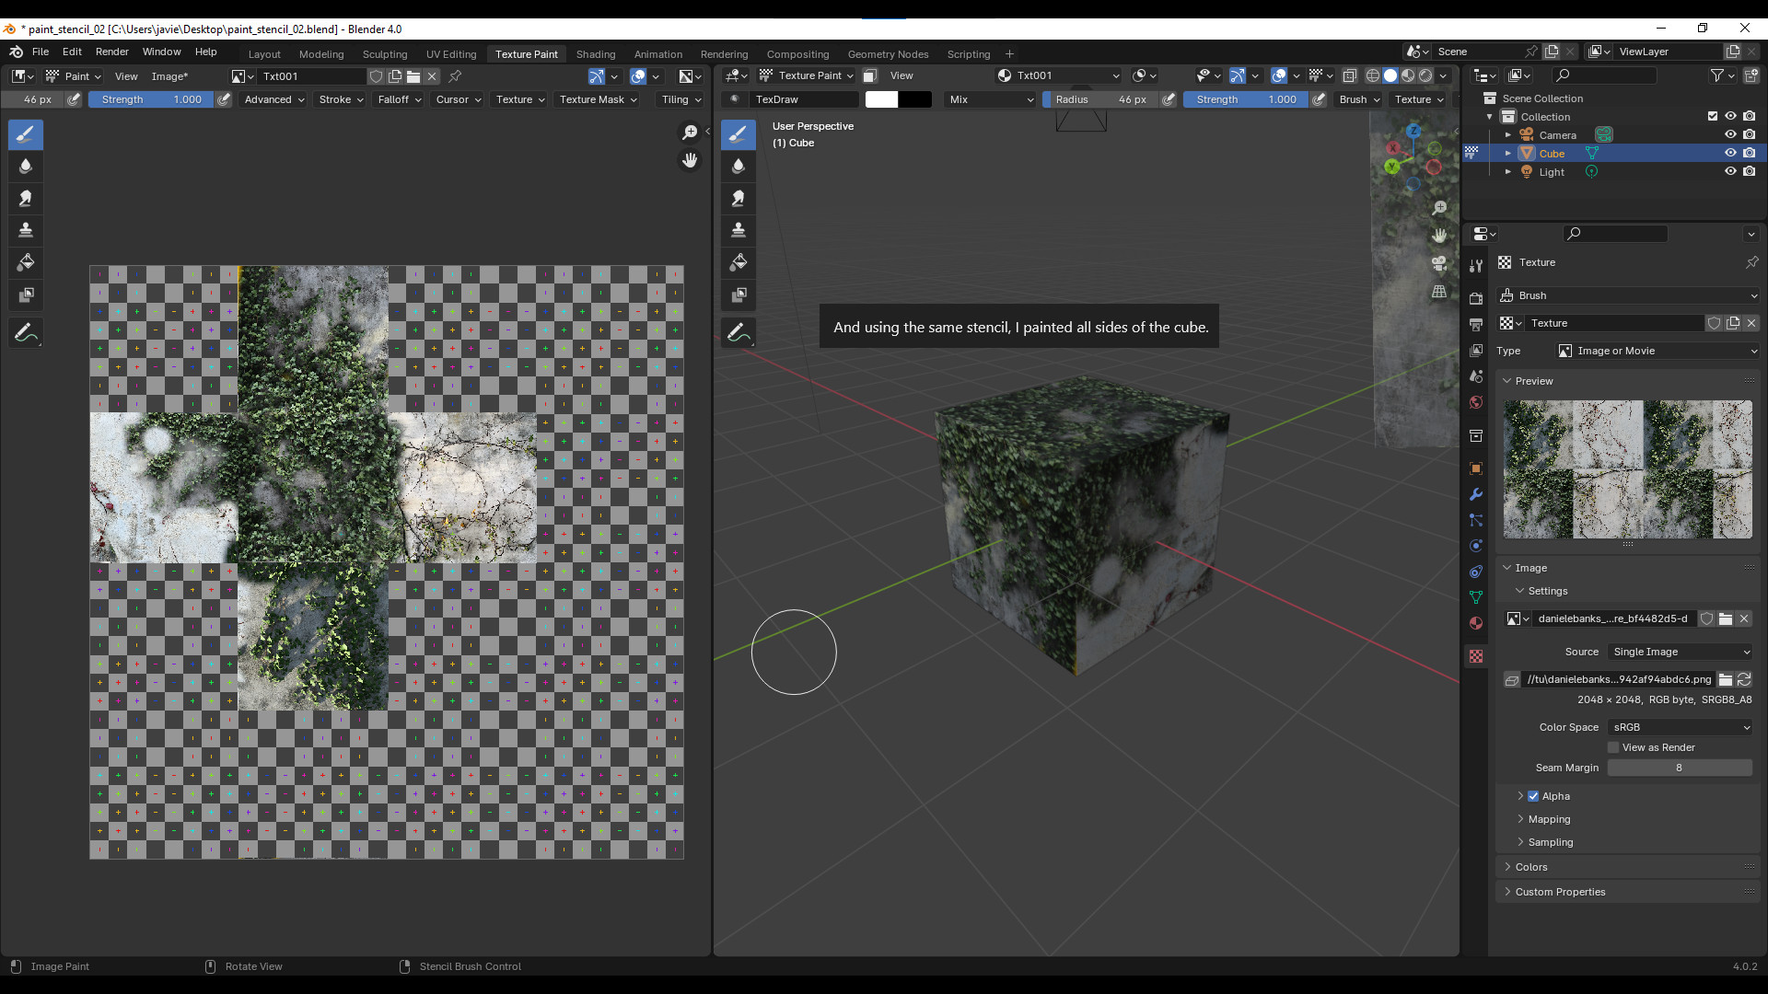Toggle the Alpha checkbox
Screen dimensions: 1768x994
[1533, 796]
